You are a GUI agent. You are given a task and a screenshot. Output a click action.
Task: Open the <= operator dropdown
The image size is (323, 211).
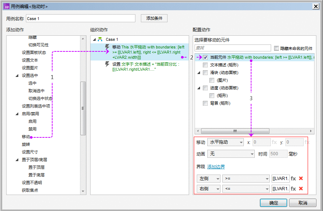246,188
